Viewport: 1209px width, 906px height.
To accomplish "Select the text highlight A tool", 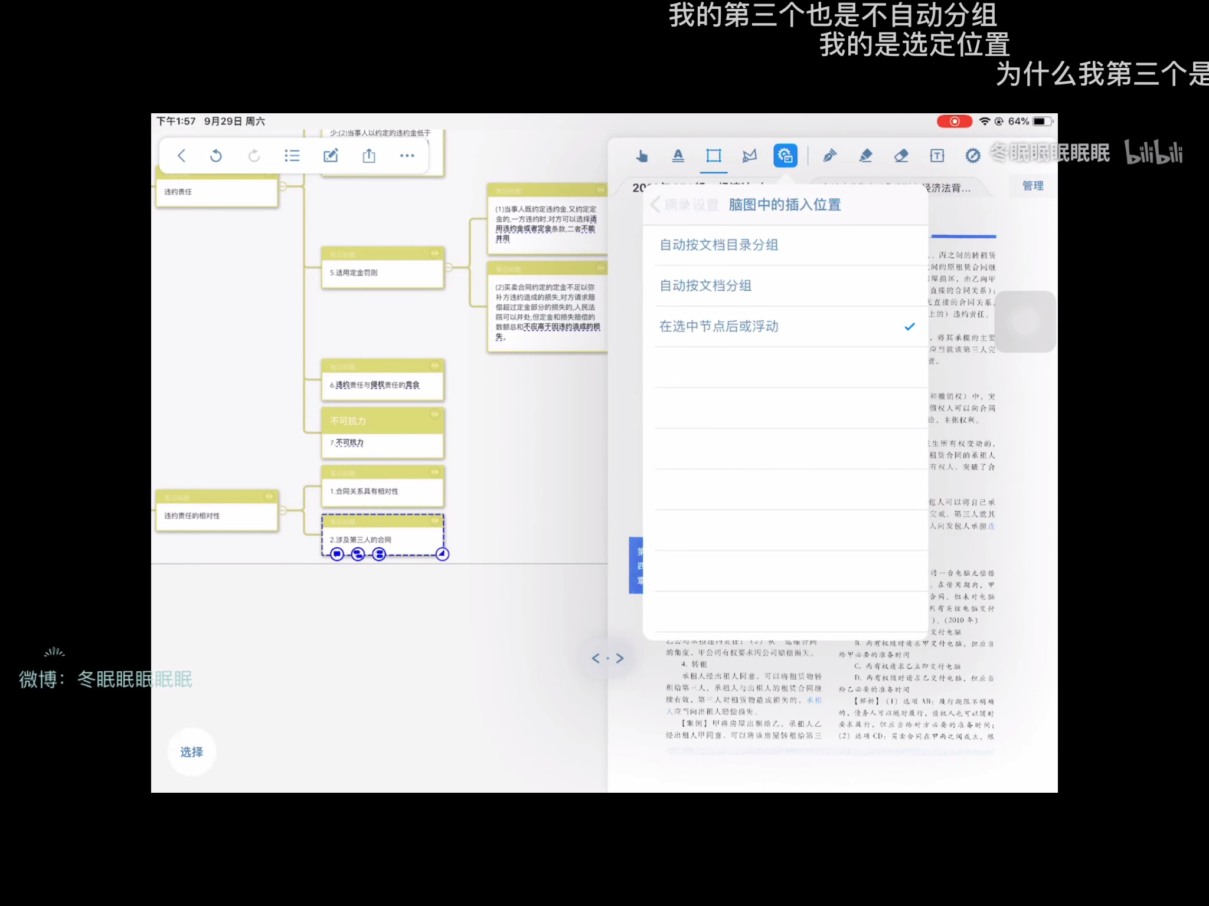I will tap(678, 156).
